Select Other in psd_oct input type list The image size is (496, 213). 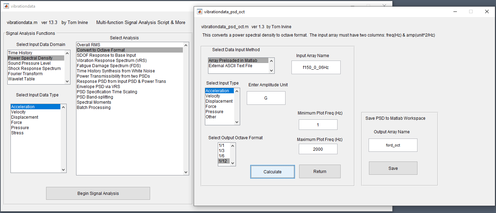pyautogui.click(x=220, y=117)
